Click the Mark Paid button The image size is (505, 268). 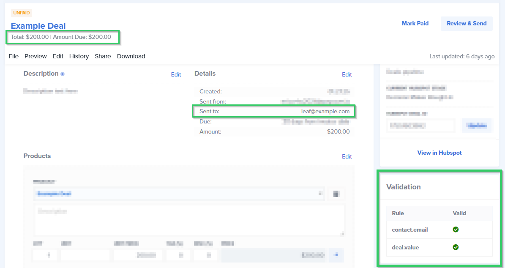[x=415, y=23]
